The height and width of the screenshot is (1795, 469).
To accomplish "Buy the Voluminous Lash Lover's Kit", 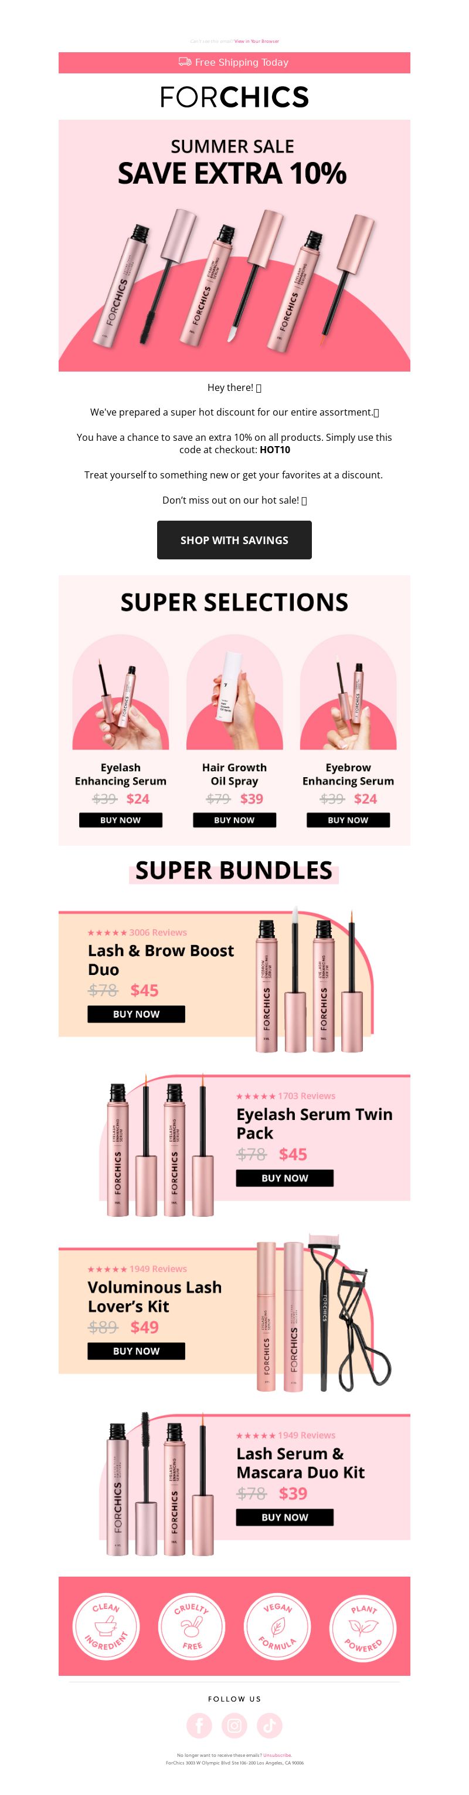I will pyautogui.click(x=137, y=1351).
